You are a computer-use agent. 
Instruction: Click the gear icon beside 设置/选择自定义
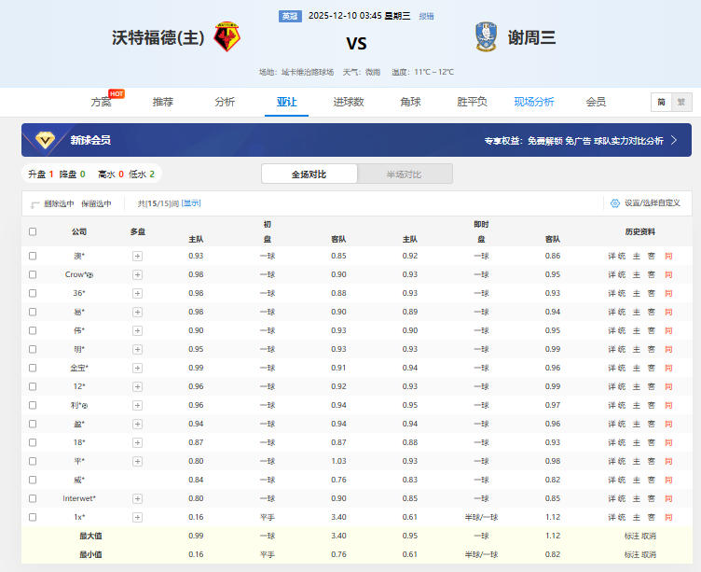coord(615,202)
